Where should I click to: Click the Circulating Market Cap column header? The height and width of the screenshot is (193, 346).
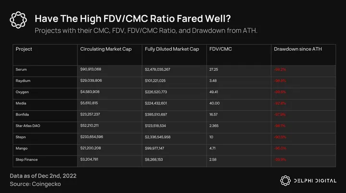[x=104, y=49]
